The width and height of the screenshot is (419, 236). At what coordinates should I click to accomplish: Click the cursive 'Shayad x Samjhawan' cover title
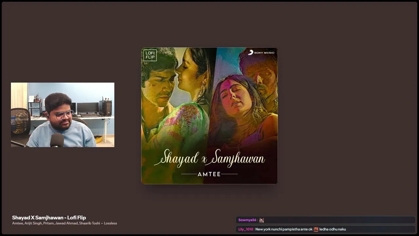pos(209,158)
